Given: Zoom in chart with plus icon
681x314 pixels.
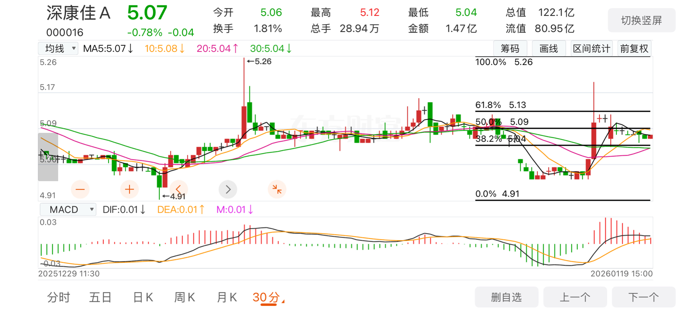Looking at the screenshot, I should coord(129,189).
